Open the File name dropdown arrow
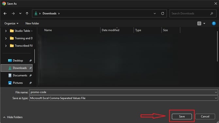 (x=216, y=92)
